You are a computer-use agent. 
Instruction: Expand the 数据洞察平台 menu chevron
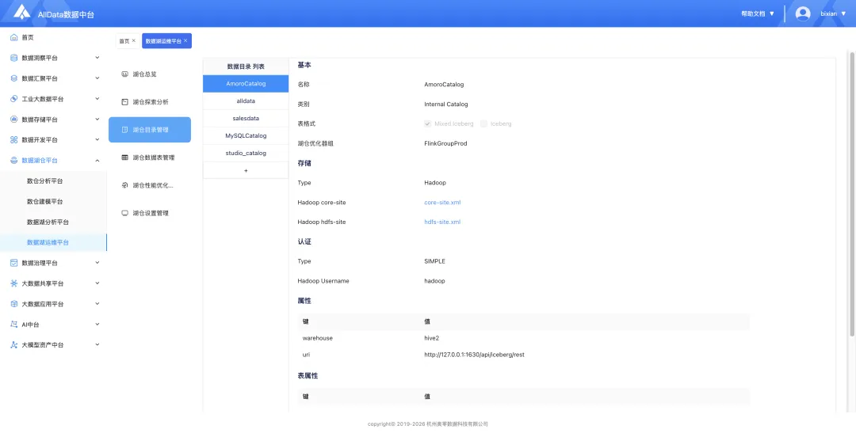pyautogui.click(x=97, y=58)
